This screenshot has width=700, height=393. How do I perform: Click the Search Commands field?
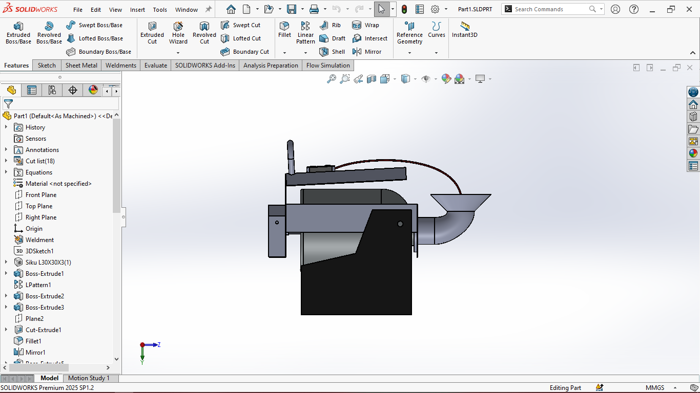(552, 9)
